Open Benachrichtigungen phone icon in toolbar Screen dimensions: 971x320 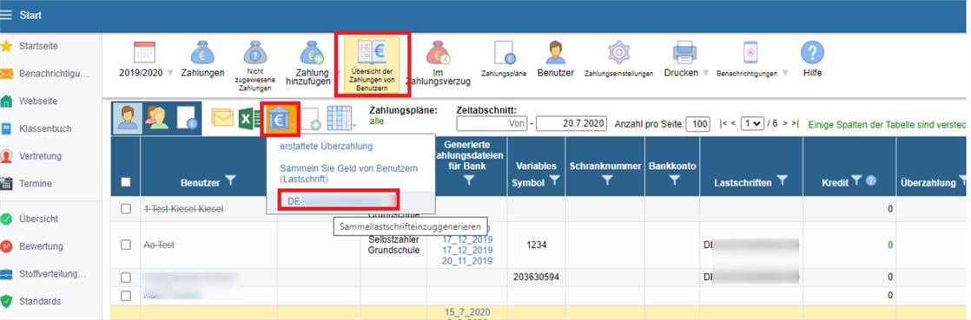(x=750, y=53)
